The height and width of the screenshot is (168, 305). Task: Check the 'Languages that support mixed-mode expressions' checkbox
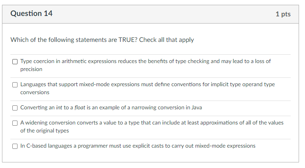click(x=15, y=85)
